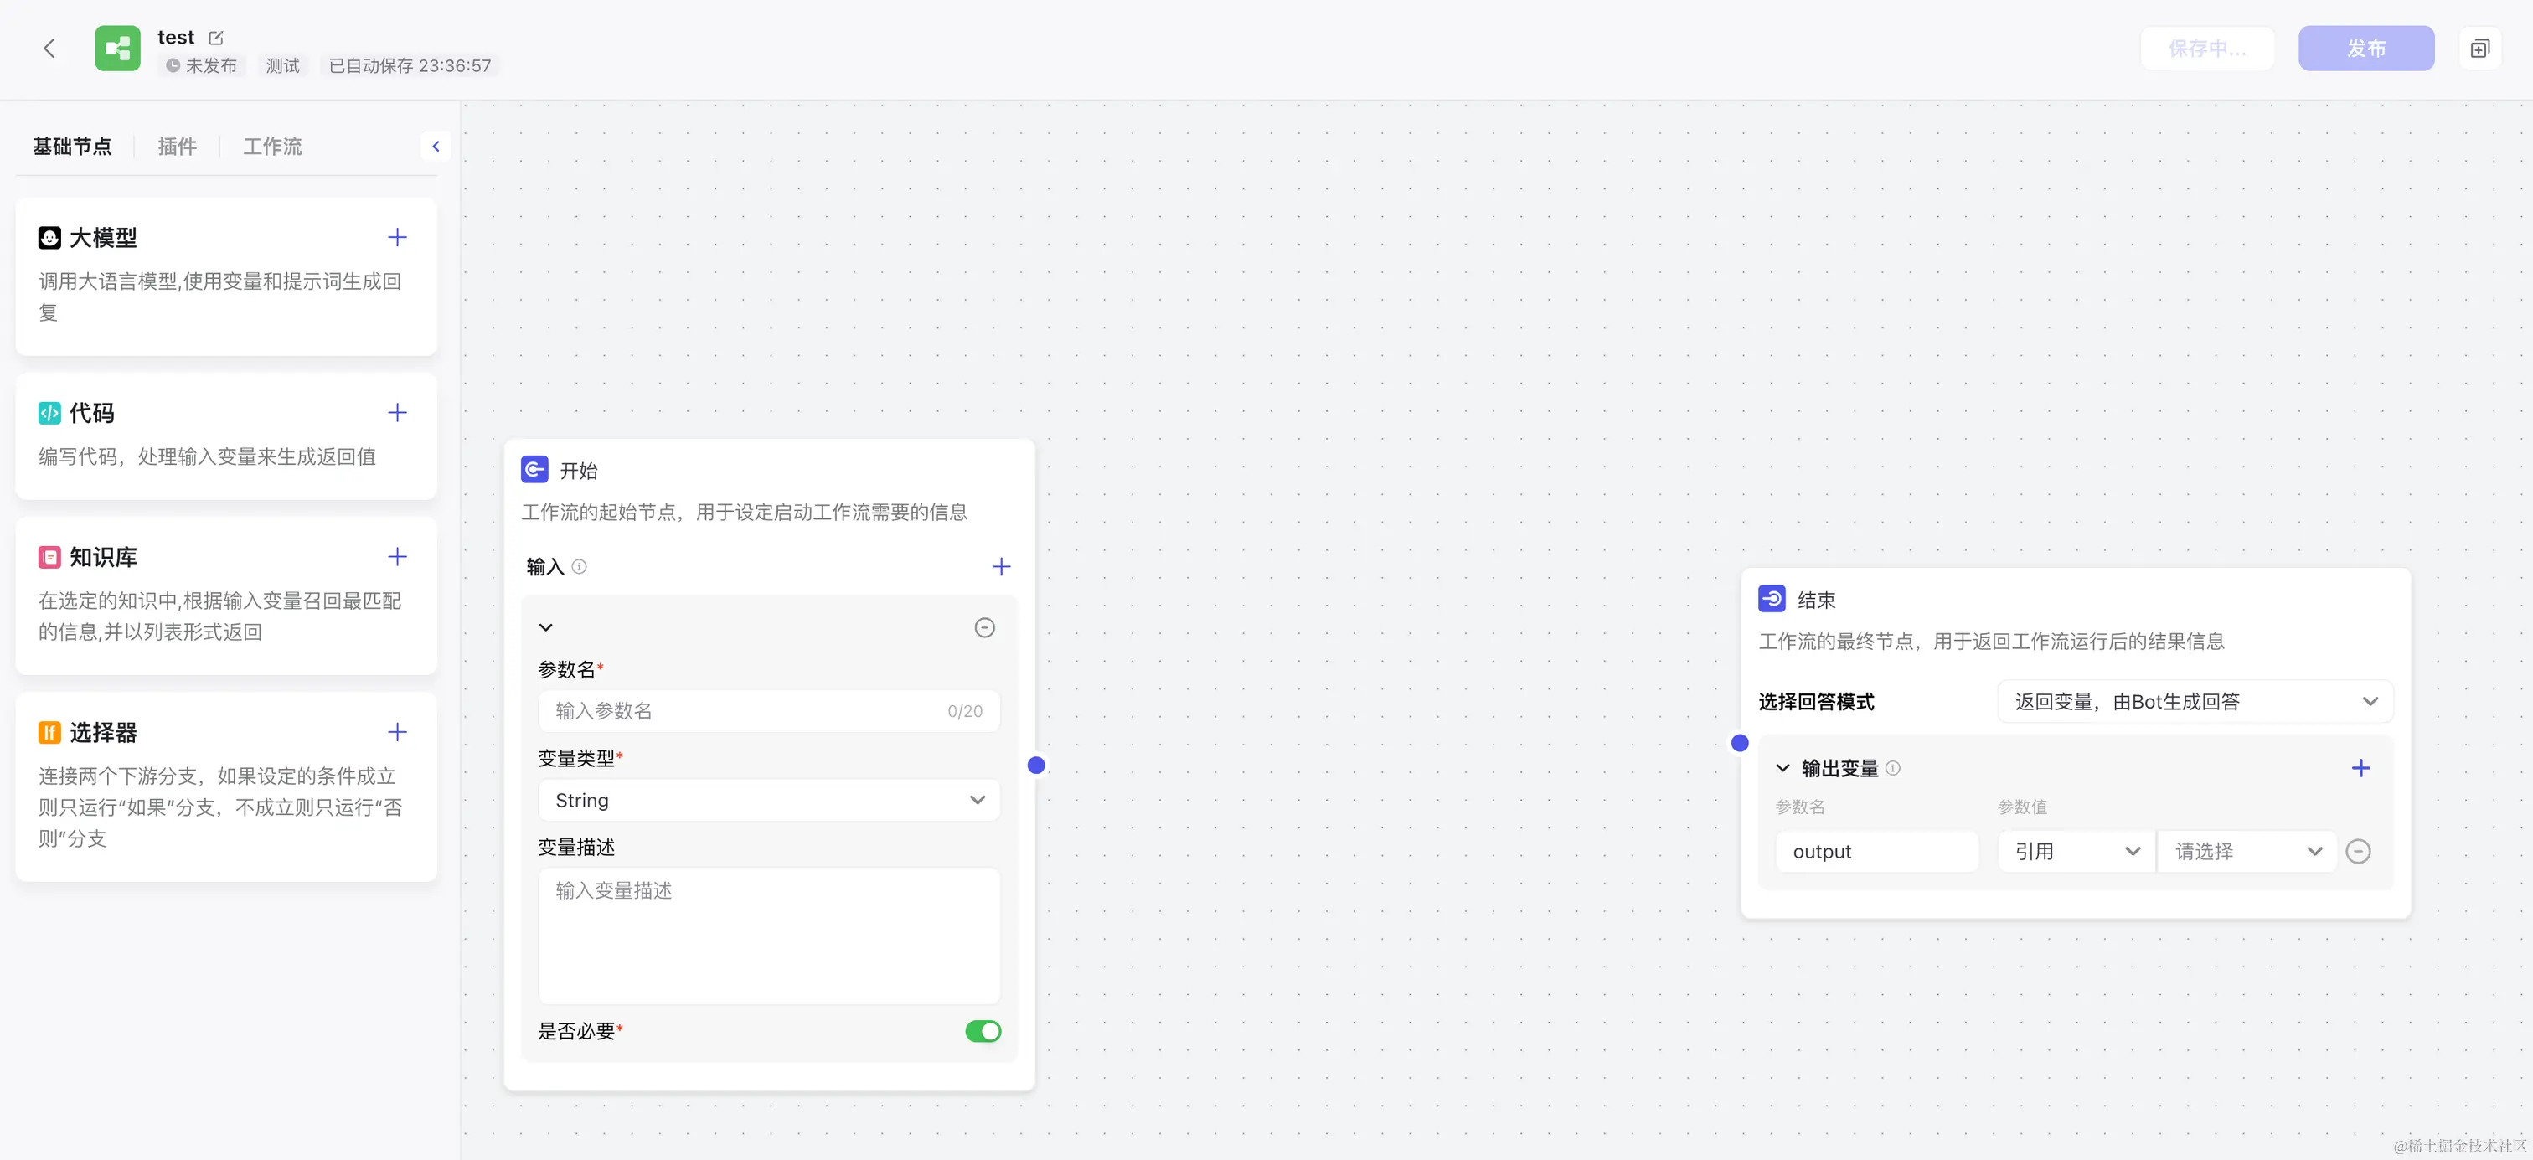Open the 选择回答模式 dropdown
Image resolution: width=2533 pixels, height=1160 pixels.
(x=2194, y=701)
